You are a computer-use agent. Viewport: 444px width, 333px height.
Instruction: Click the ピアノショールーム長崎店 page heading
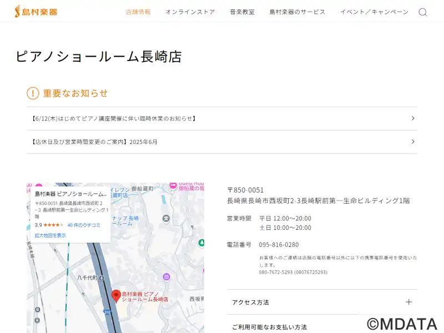pos(99,56)
